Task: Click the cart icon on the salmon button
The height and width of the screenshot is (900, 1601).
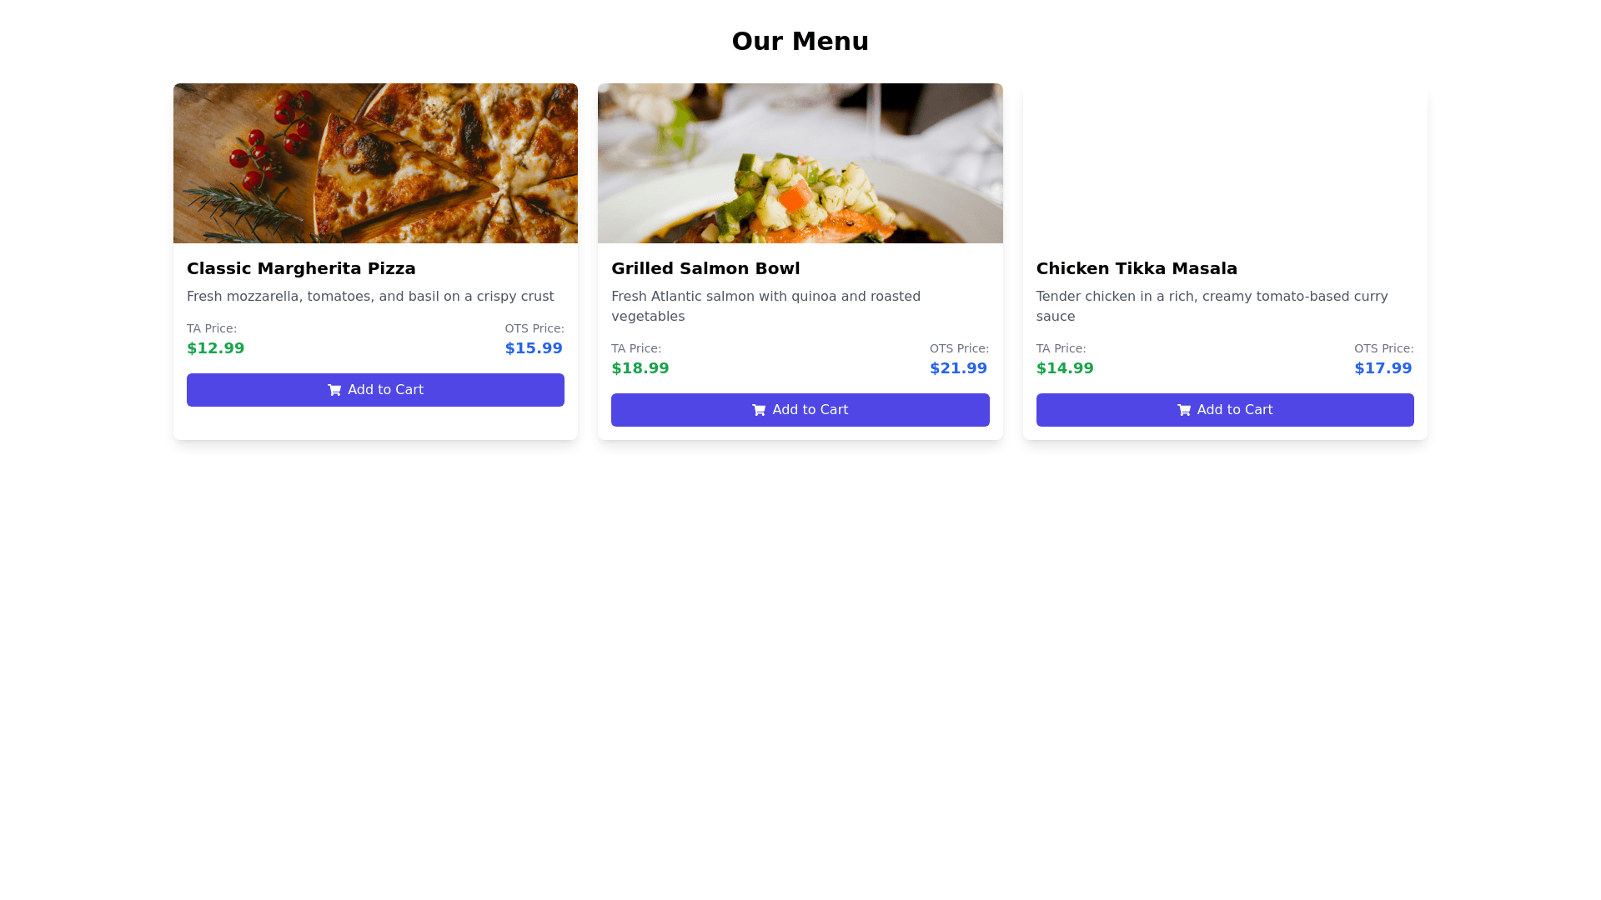Action: [759, 410]
